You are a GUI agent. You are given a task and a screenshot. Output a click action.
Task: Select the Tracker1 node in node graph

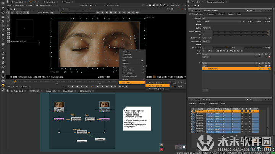click(x=100, y=139)
